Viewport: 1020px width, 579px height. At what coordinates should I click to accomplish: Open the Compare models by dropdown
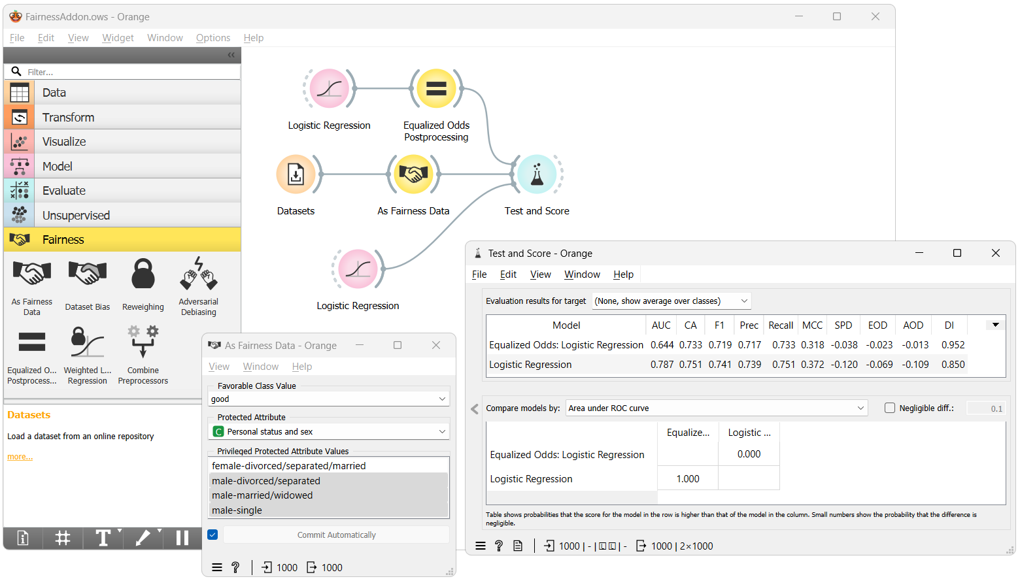click(x=716, y=408)
